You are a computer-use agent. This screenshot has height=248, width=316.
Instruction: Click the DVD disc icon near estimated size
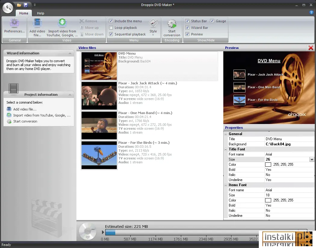[88, 231]
